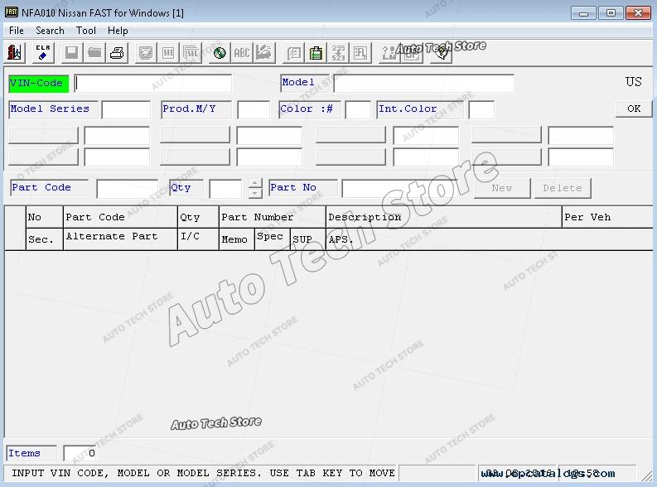Image resolution: width=657 pixels, height=487 pixels.
Task: Click the printer icon
Action: coord(117,53)
